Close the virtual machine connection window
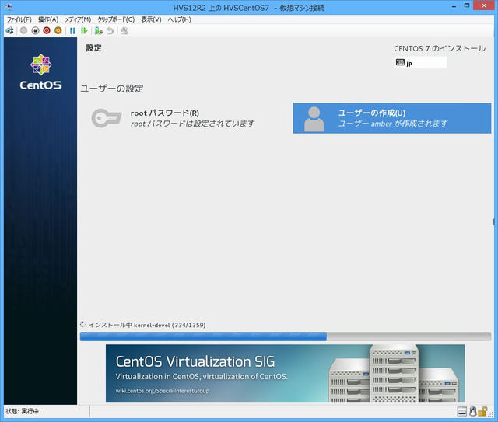The image size is (498, 422). tap(484, 5)
